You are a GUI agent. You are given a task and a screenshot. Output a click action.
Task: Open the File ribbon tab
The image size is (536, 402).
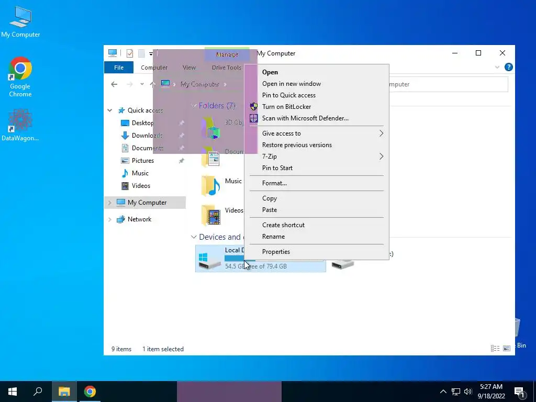[x=119, y=68]
